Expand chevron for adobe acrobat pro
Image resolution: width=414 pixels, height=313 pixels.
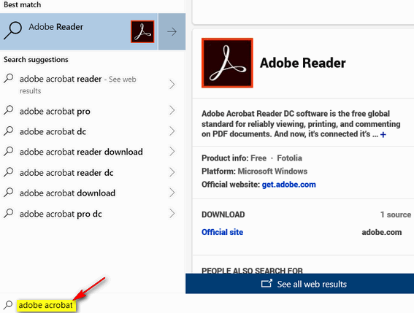coord(172,110)
